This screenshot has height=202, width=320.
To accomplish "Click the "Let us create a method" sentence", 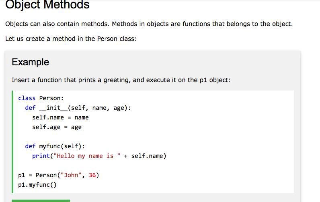I will 71,39.
